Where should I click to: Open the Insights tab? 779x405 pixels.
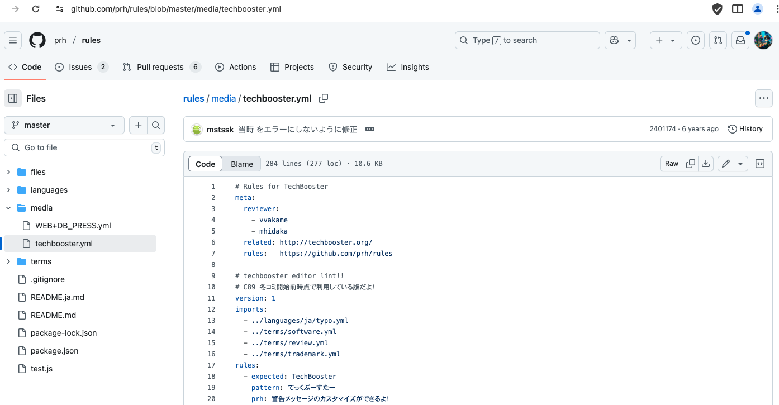[x=408, y=67]
